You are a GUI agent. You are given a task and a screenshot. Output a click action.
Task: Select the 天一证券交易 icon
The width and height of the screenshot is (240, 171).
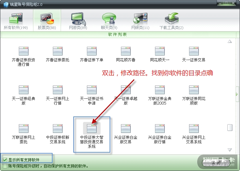pyautogui.click(x=194, y=51)
